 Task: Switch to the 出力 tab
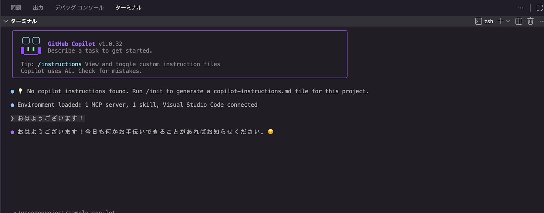pos(38,8)
